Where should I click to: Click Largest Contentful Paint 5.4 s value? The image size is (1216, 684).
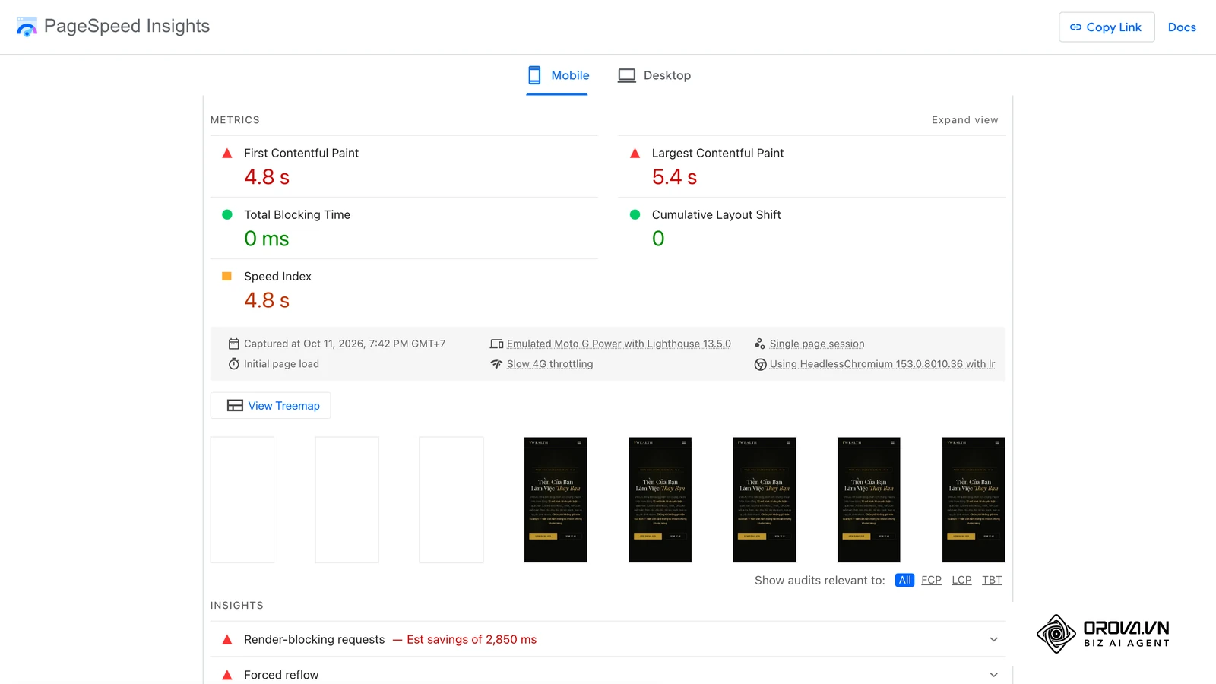pos(674,177)
